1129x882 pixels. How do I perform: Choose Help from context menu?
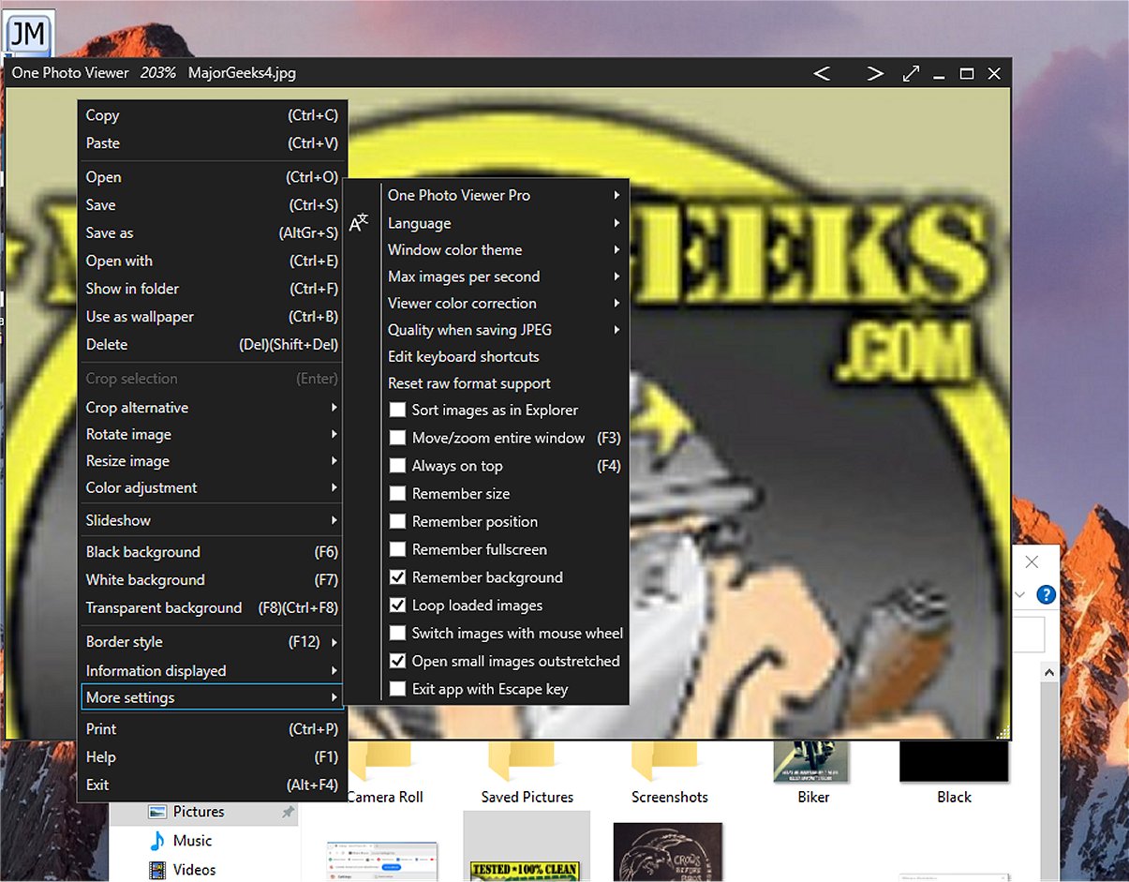pyautogui.click(x=212, y=757)
